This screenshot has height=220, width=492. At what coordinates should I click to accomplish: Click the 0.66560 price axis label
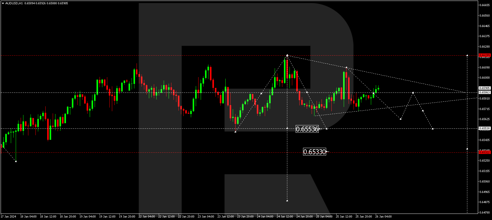[485, 16]
